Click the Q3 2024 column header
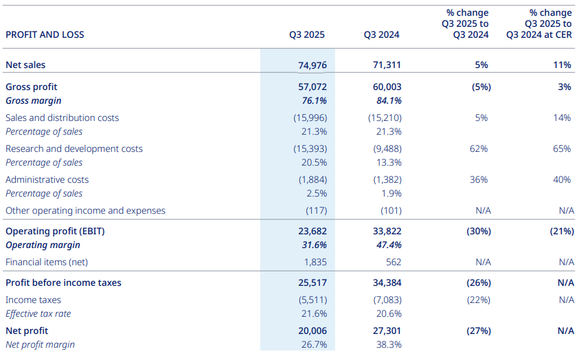 (x=381, y=35)
